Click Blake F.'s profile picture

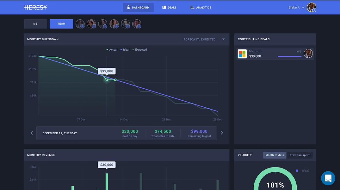[x=312, y=7]
